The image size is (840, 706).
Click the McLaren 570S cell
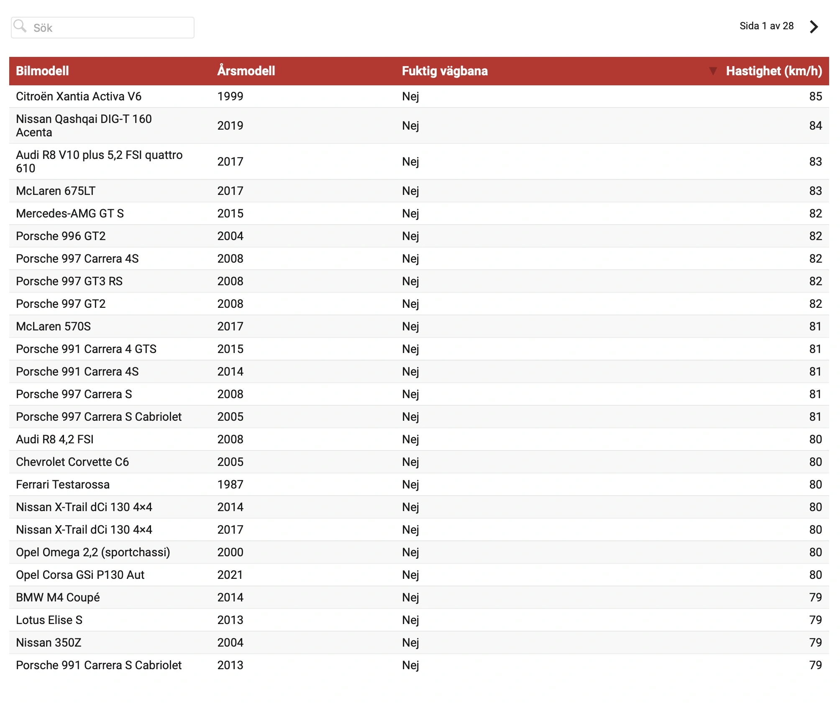pos(53,327)
